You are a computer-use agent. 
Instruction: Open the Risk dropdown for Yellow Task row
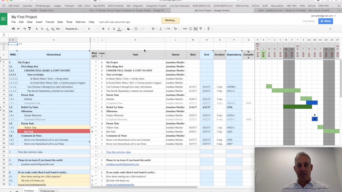tap(96, 127)
